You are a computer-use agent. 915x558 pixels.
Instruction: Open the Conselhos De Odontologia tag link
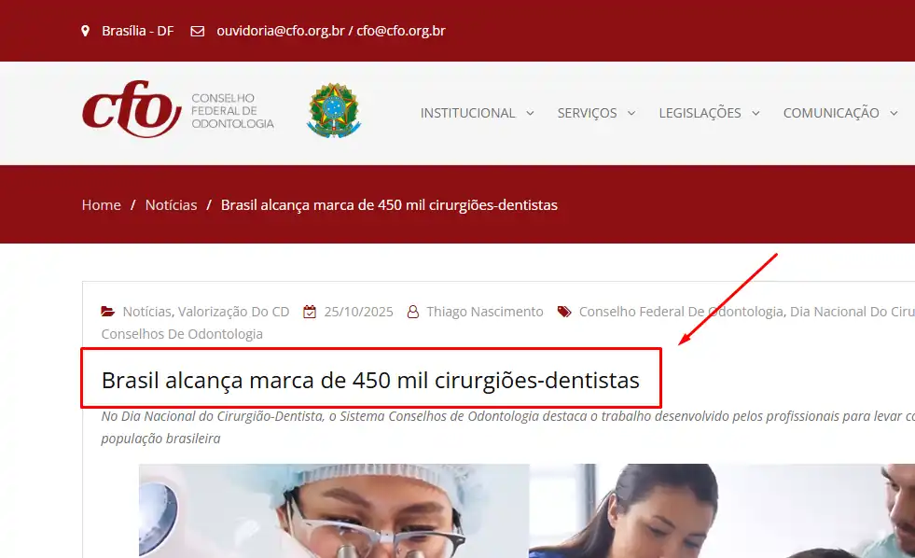coord(182,334)
